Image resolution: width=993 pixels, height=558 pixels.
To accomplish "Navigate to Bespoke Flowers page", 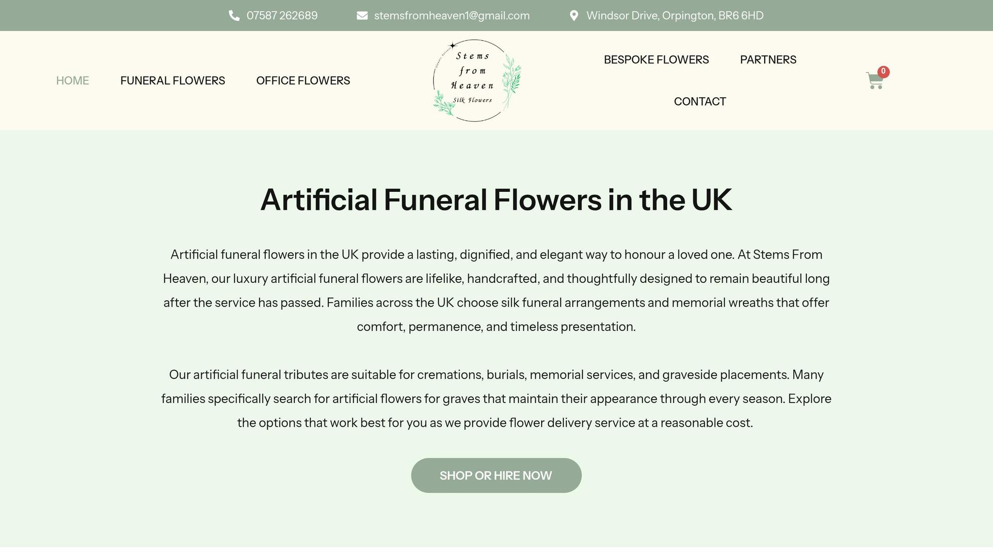I will click(x=656, y=60).
